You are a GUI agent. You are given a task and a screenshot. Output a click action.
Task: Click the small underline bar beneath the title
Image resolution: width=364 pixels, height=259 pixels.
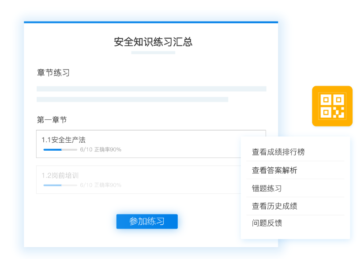[153, 52]
